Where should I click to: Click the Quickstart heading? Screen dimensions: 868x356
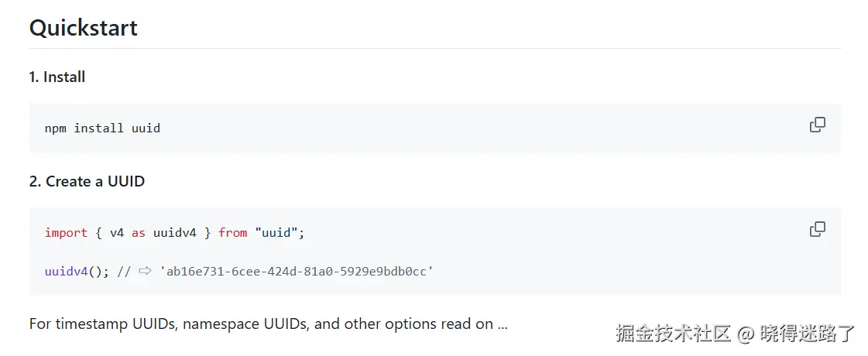(83, 28)
